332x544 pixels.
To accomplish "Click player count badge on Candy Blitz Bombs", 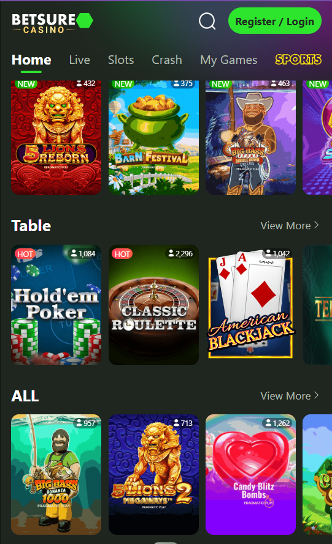I will [x=277, y=424].
